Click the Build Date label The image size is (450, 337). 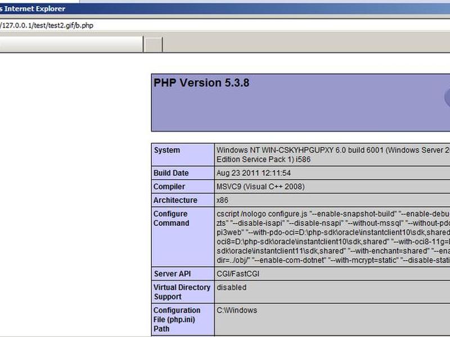171,173
